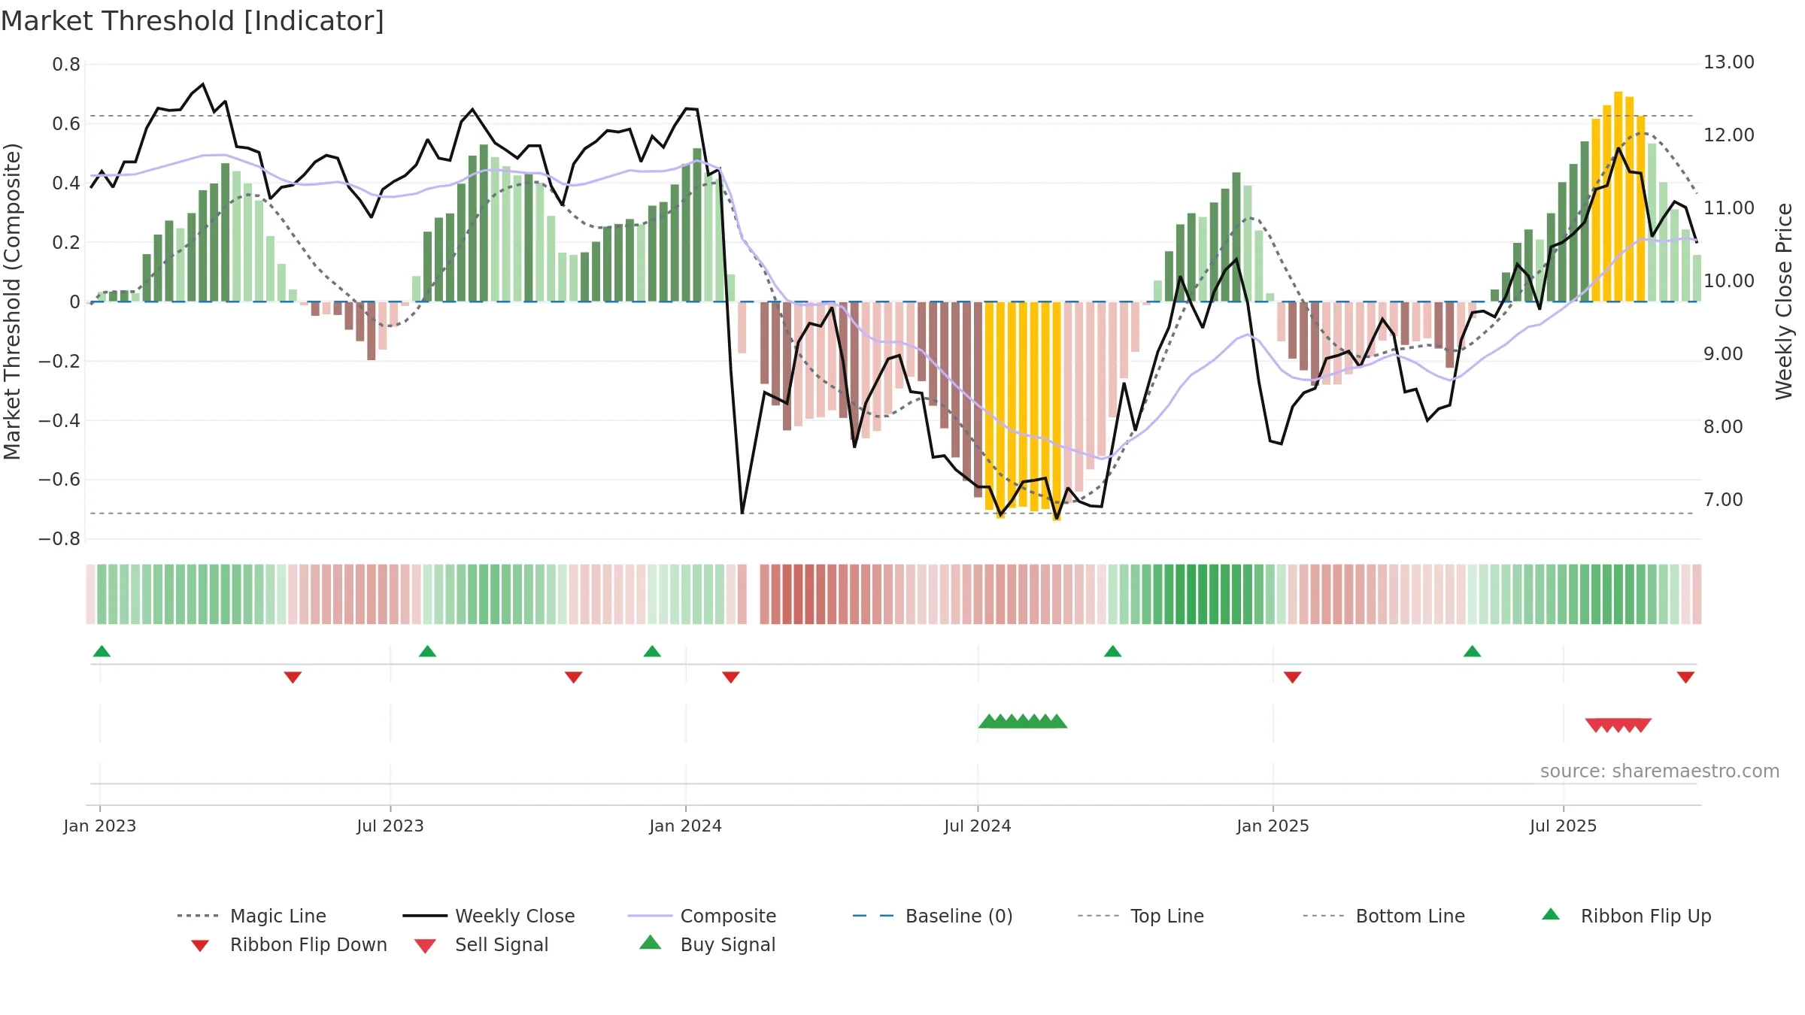Image resolution: width=1805 pixels, height=1015 pixels.
Task: Click the sell signal cluster after Jul 2025
Action: (x=1618, y=726)
